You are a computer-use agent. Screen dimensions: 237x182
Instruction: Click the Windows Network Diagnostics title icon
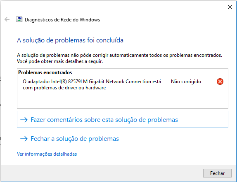(19, 19)
